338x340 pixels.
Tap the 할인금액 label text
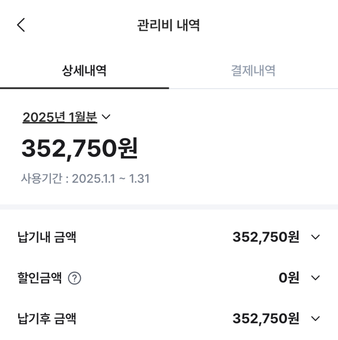click(x=40, y=278)
